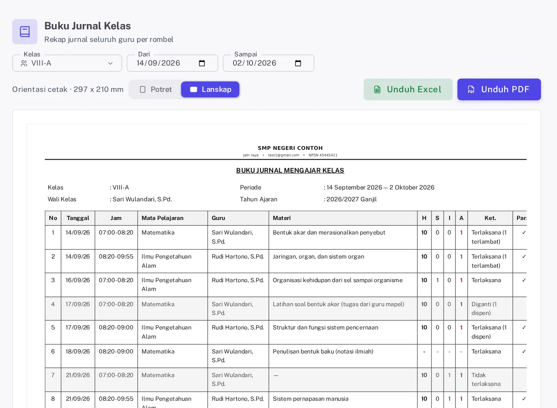Image resolution: width=557 pixels, height=408 pixels.
Task: Click the Jam column header
Action: [116, 218]
